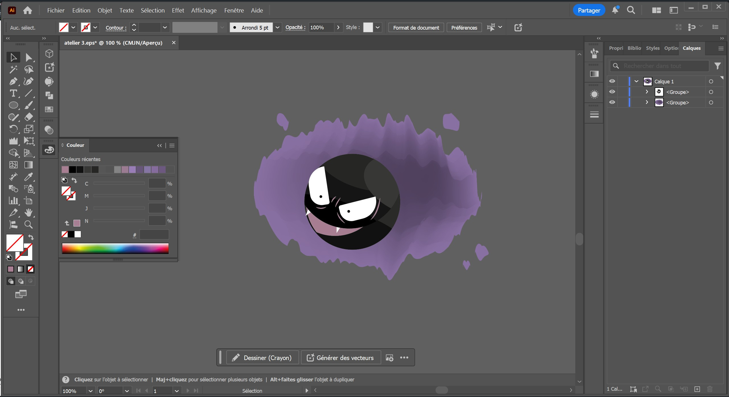Screen dimensions: 729x397
Task: Select the Eyedropper tool
Action: coord(28,177)
